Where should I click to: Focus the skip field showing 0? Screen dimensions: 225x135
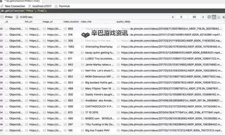tap(181, 17)
